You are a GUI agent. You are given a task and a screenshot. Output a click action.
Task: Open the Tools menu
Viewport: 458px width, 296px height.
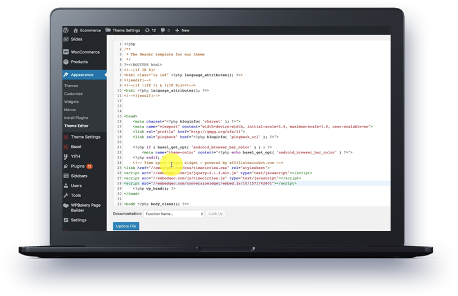click(76, 195)
